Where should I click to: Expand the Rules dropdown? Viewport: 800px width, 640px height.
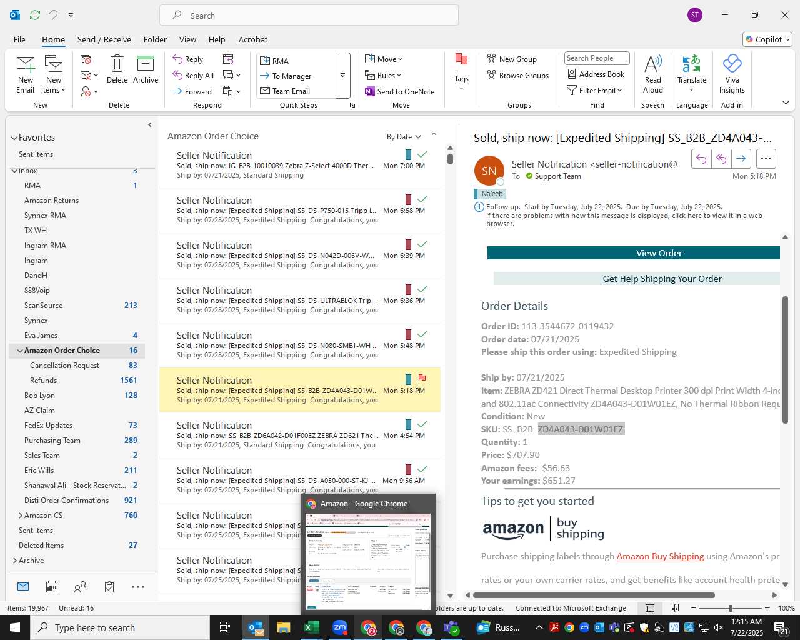pyautogui.click(x=383, y=76)
